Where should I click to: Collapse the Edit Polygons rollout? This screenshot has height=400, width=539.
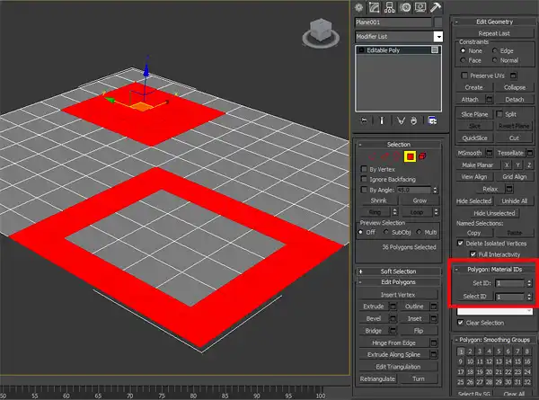tap(400, 282)
